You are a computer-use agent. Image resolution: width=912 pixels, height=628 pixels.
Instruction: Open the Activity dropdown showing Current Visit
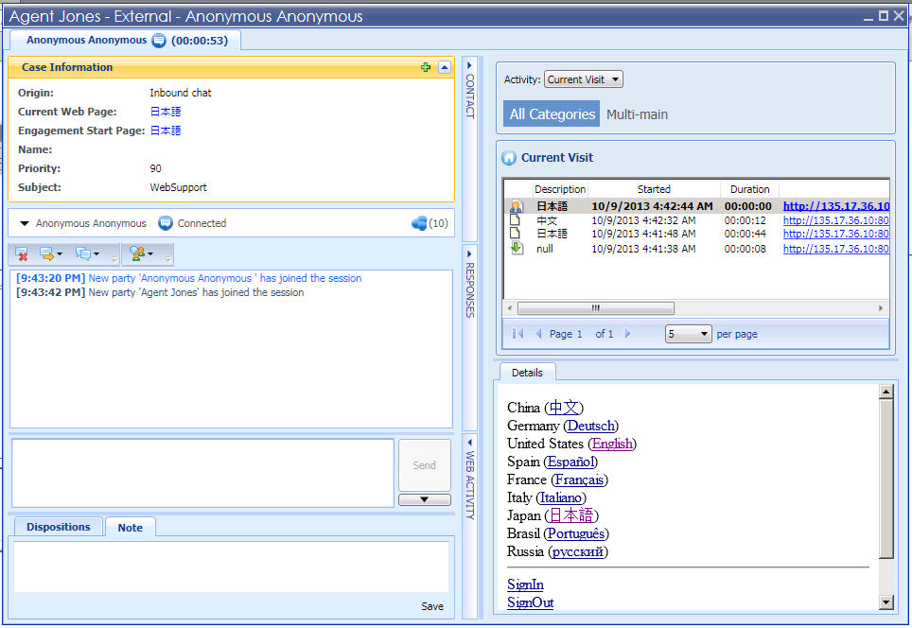pyautogui.click(x=583, y=79)
